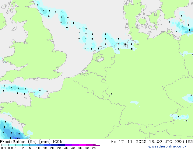The height and width of the screenshot is (149, 193).
Task: Click the '50' legend scale value
Action: (x=94, y=148)
